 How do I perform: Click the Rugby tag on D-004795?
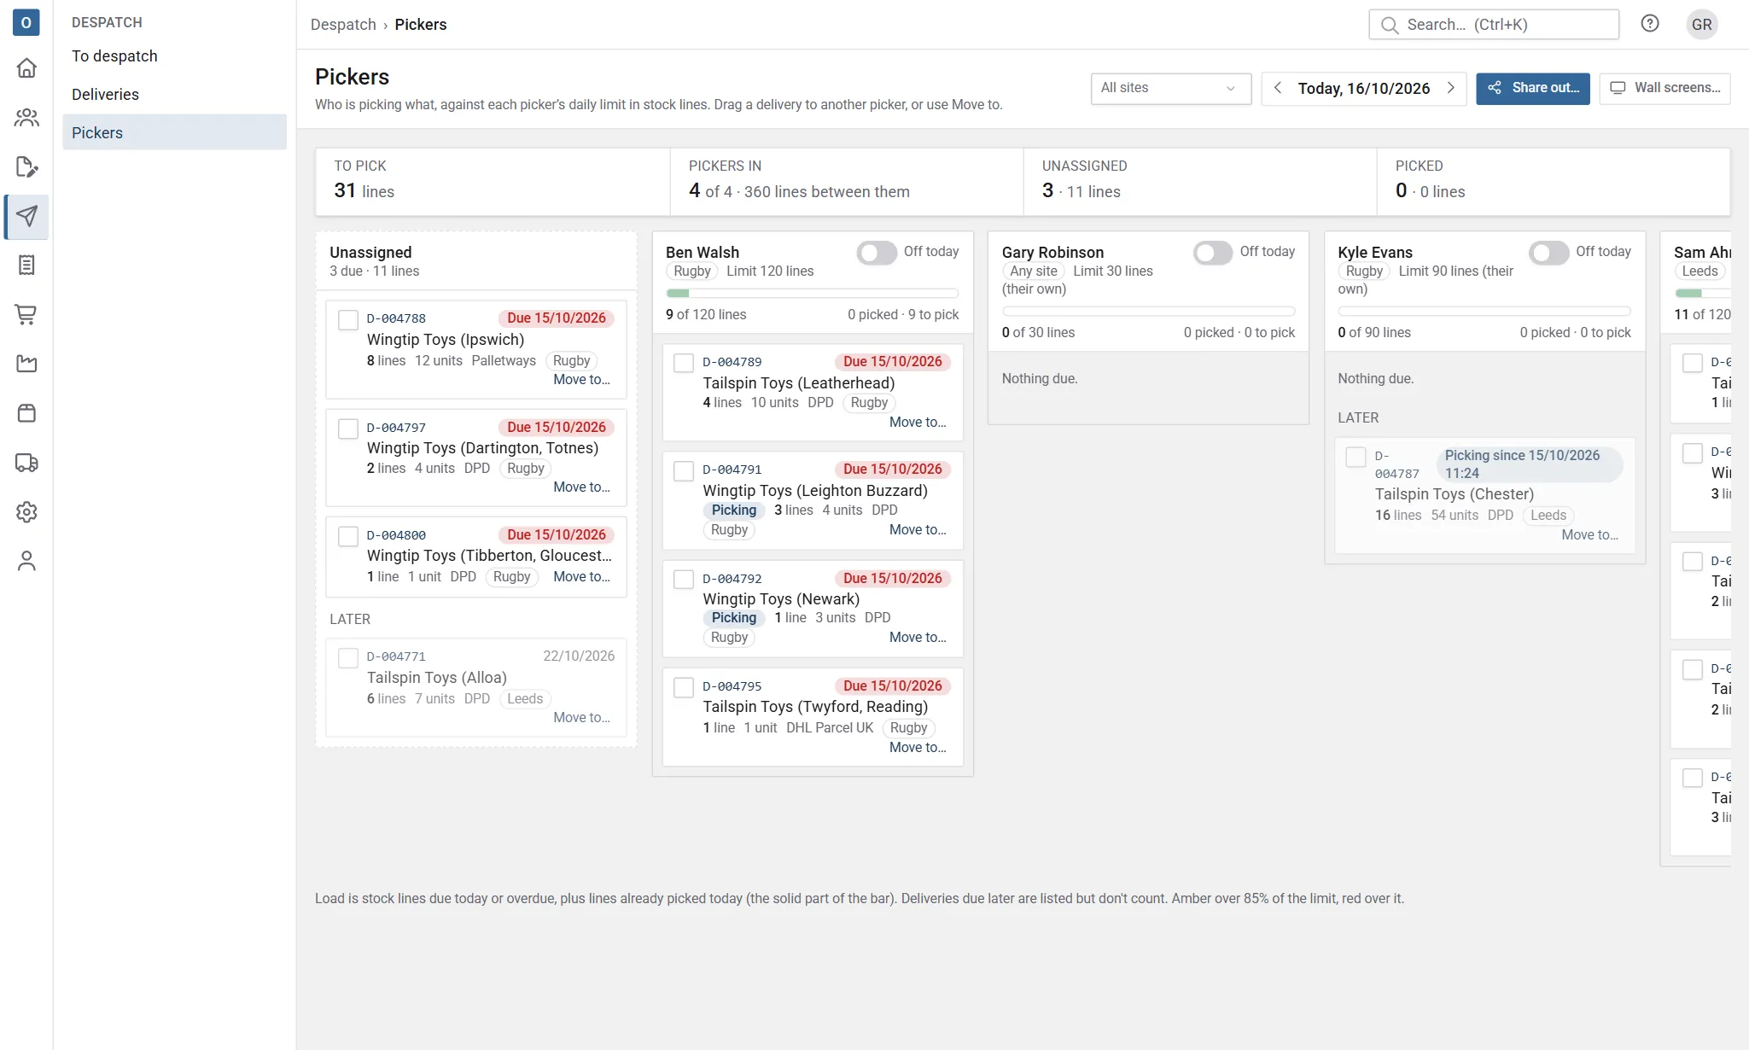[908, 728]
